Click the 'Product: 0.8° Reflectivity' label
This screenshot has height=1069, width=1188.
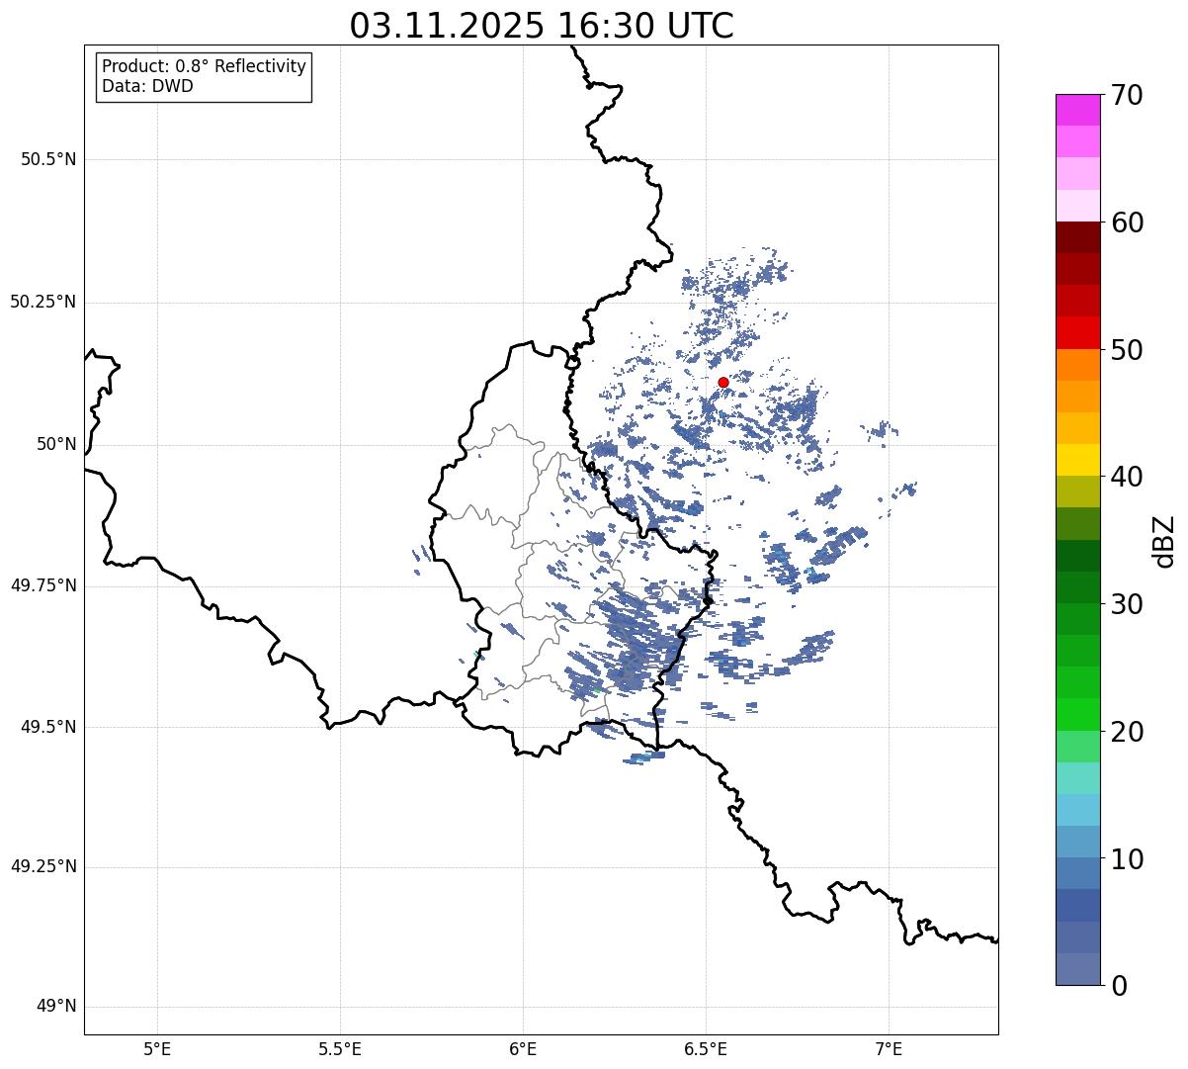[x=205, y=66]
